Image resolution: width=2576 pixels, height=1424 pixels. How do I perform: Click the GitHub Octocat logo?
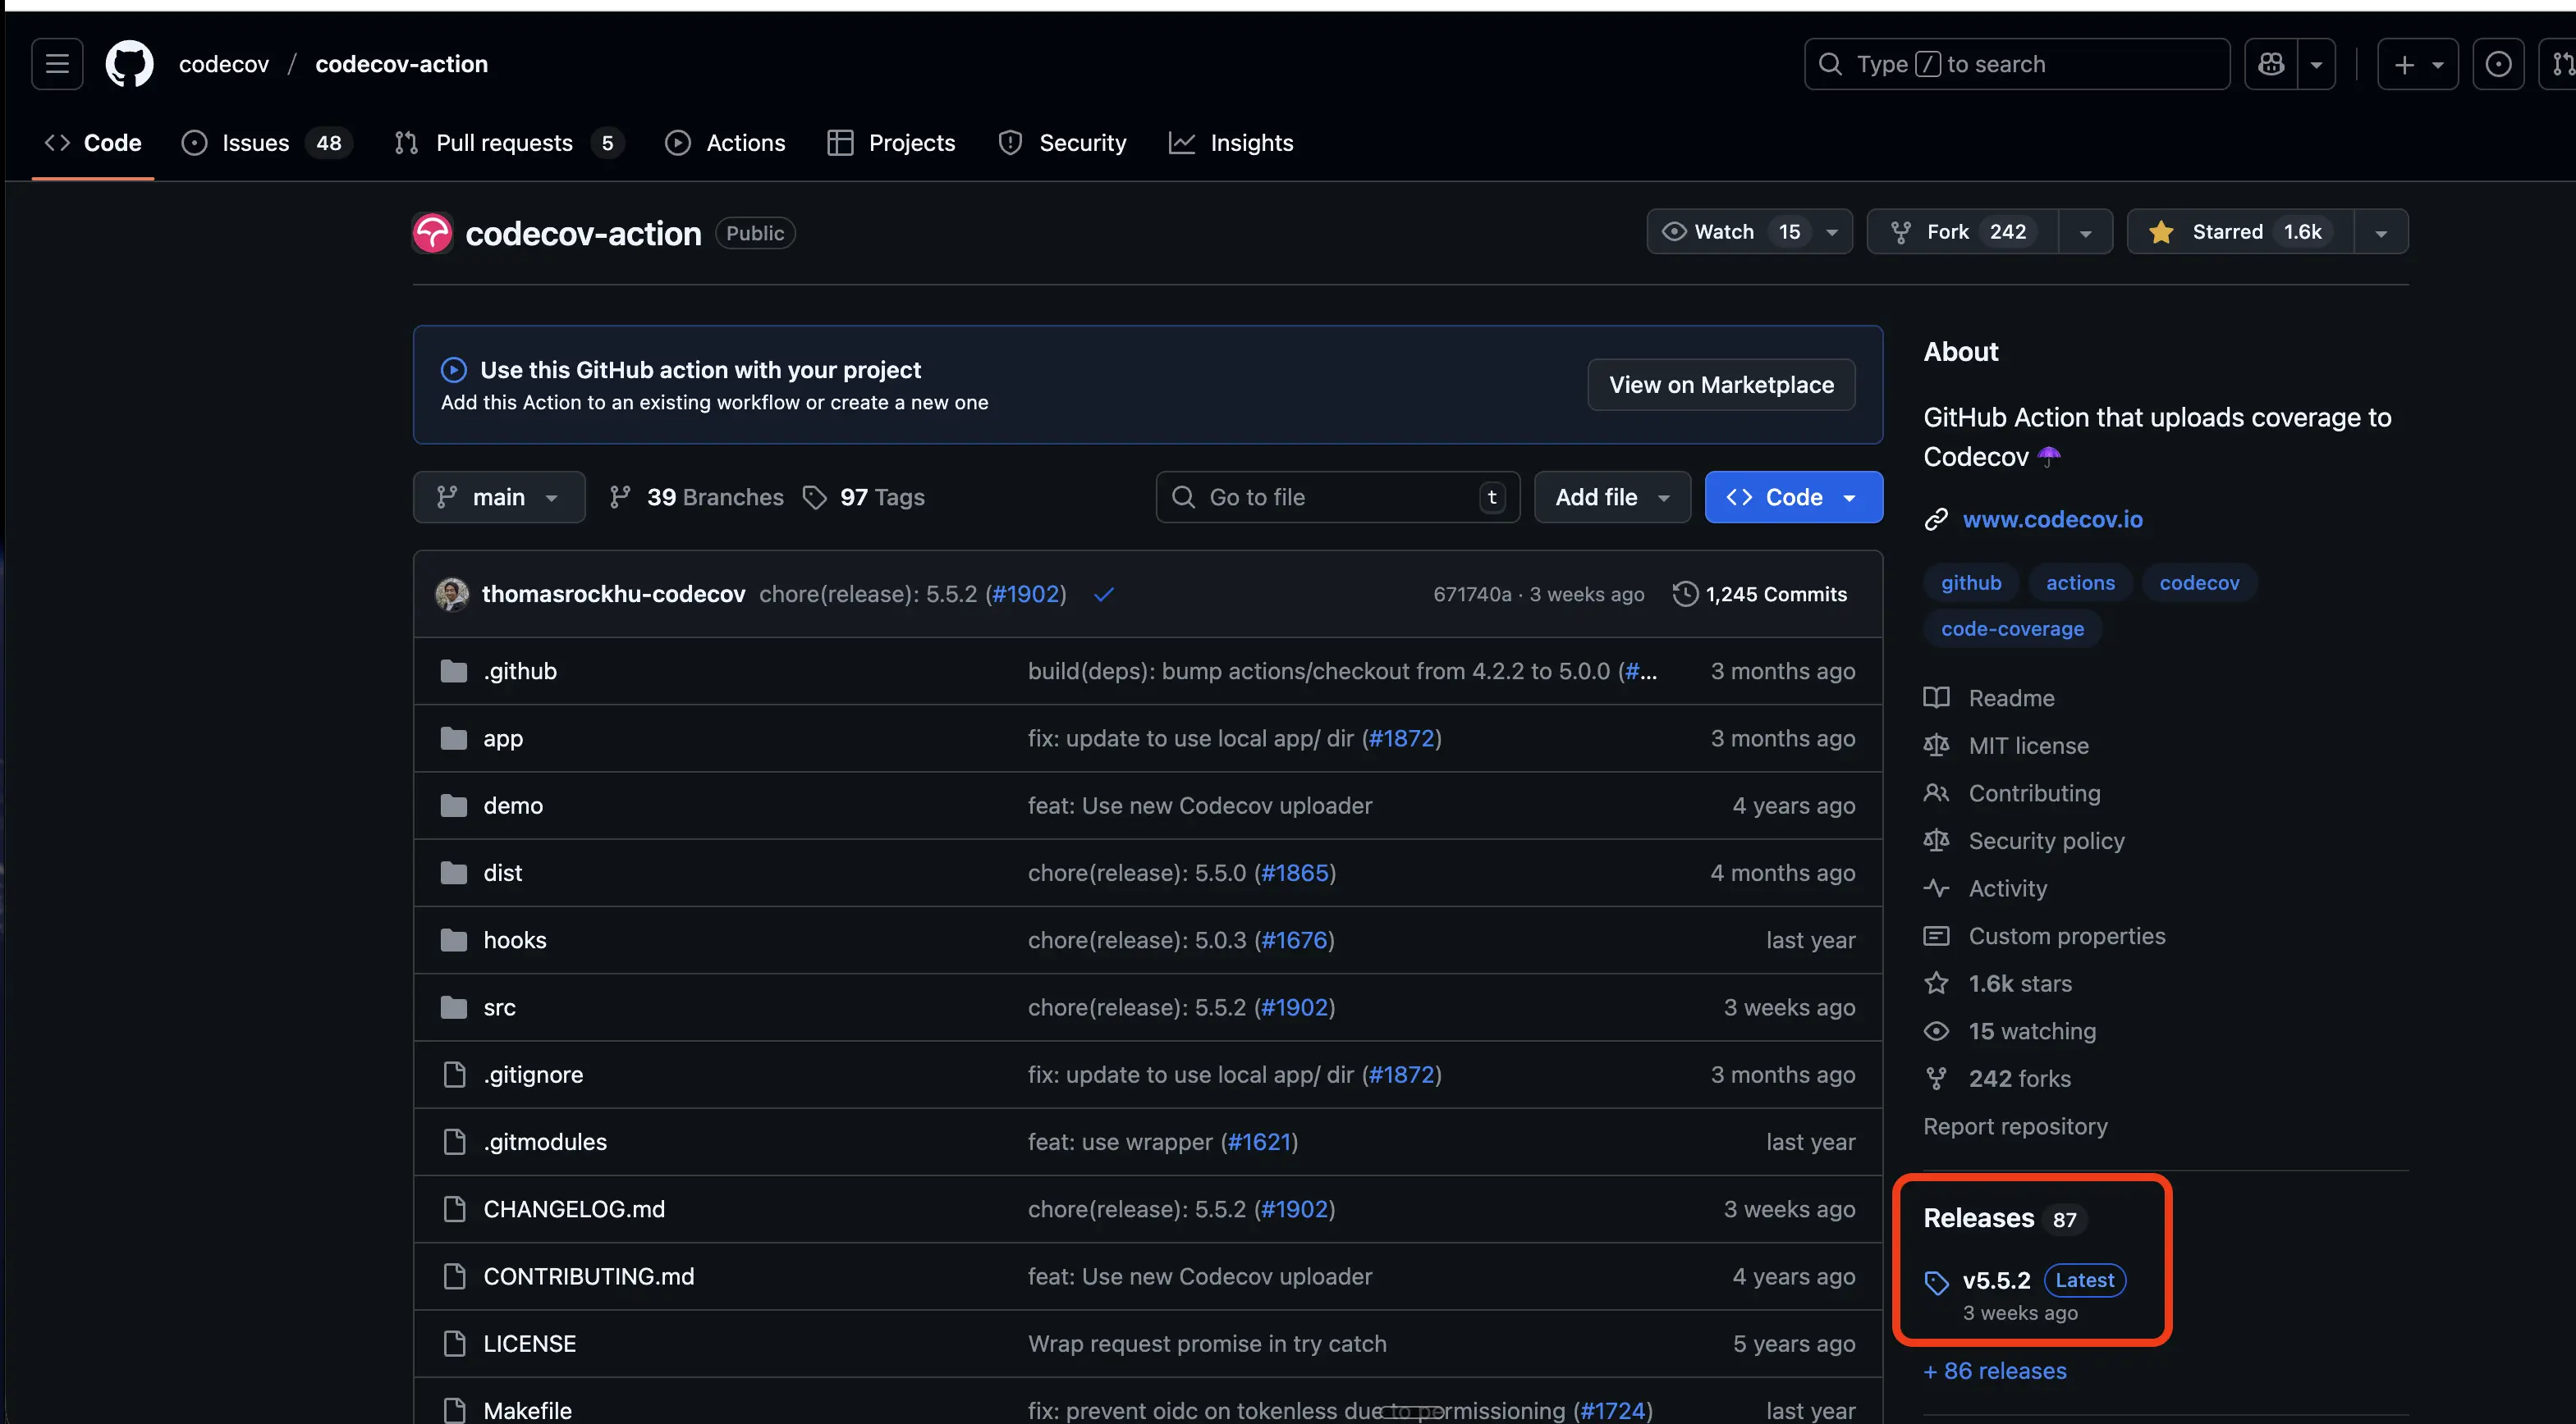pyautogui.click(x=130, y=64)
